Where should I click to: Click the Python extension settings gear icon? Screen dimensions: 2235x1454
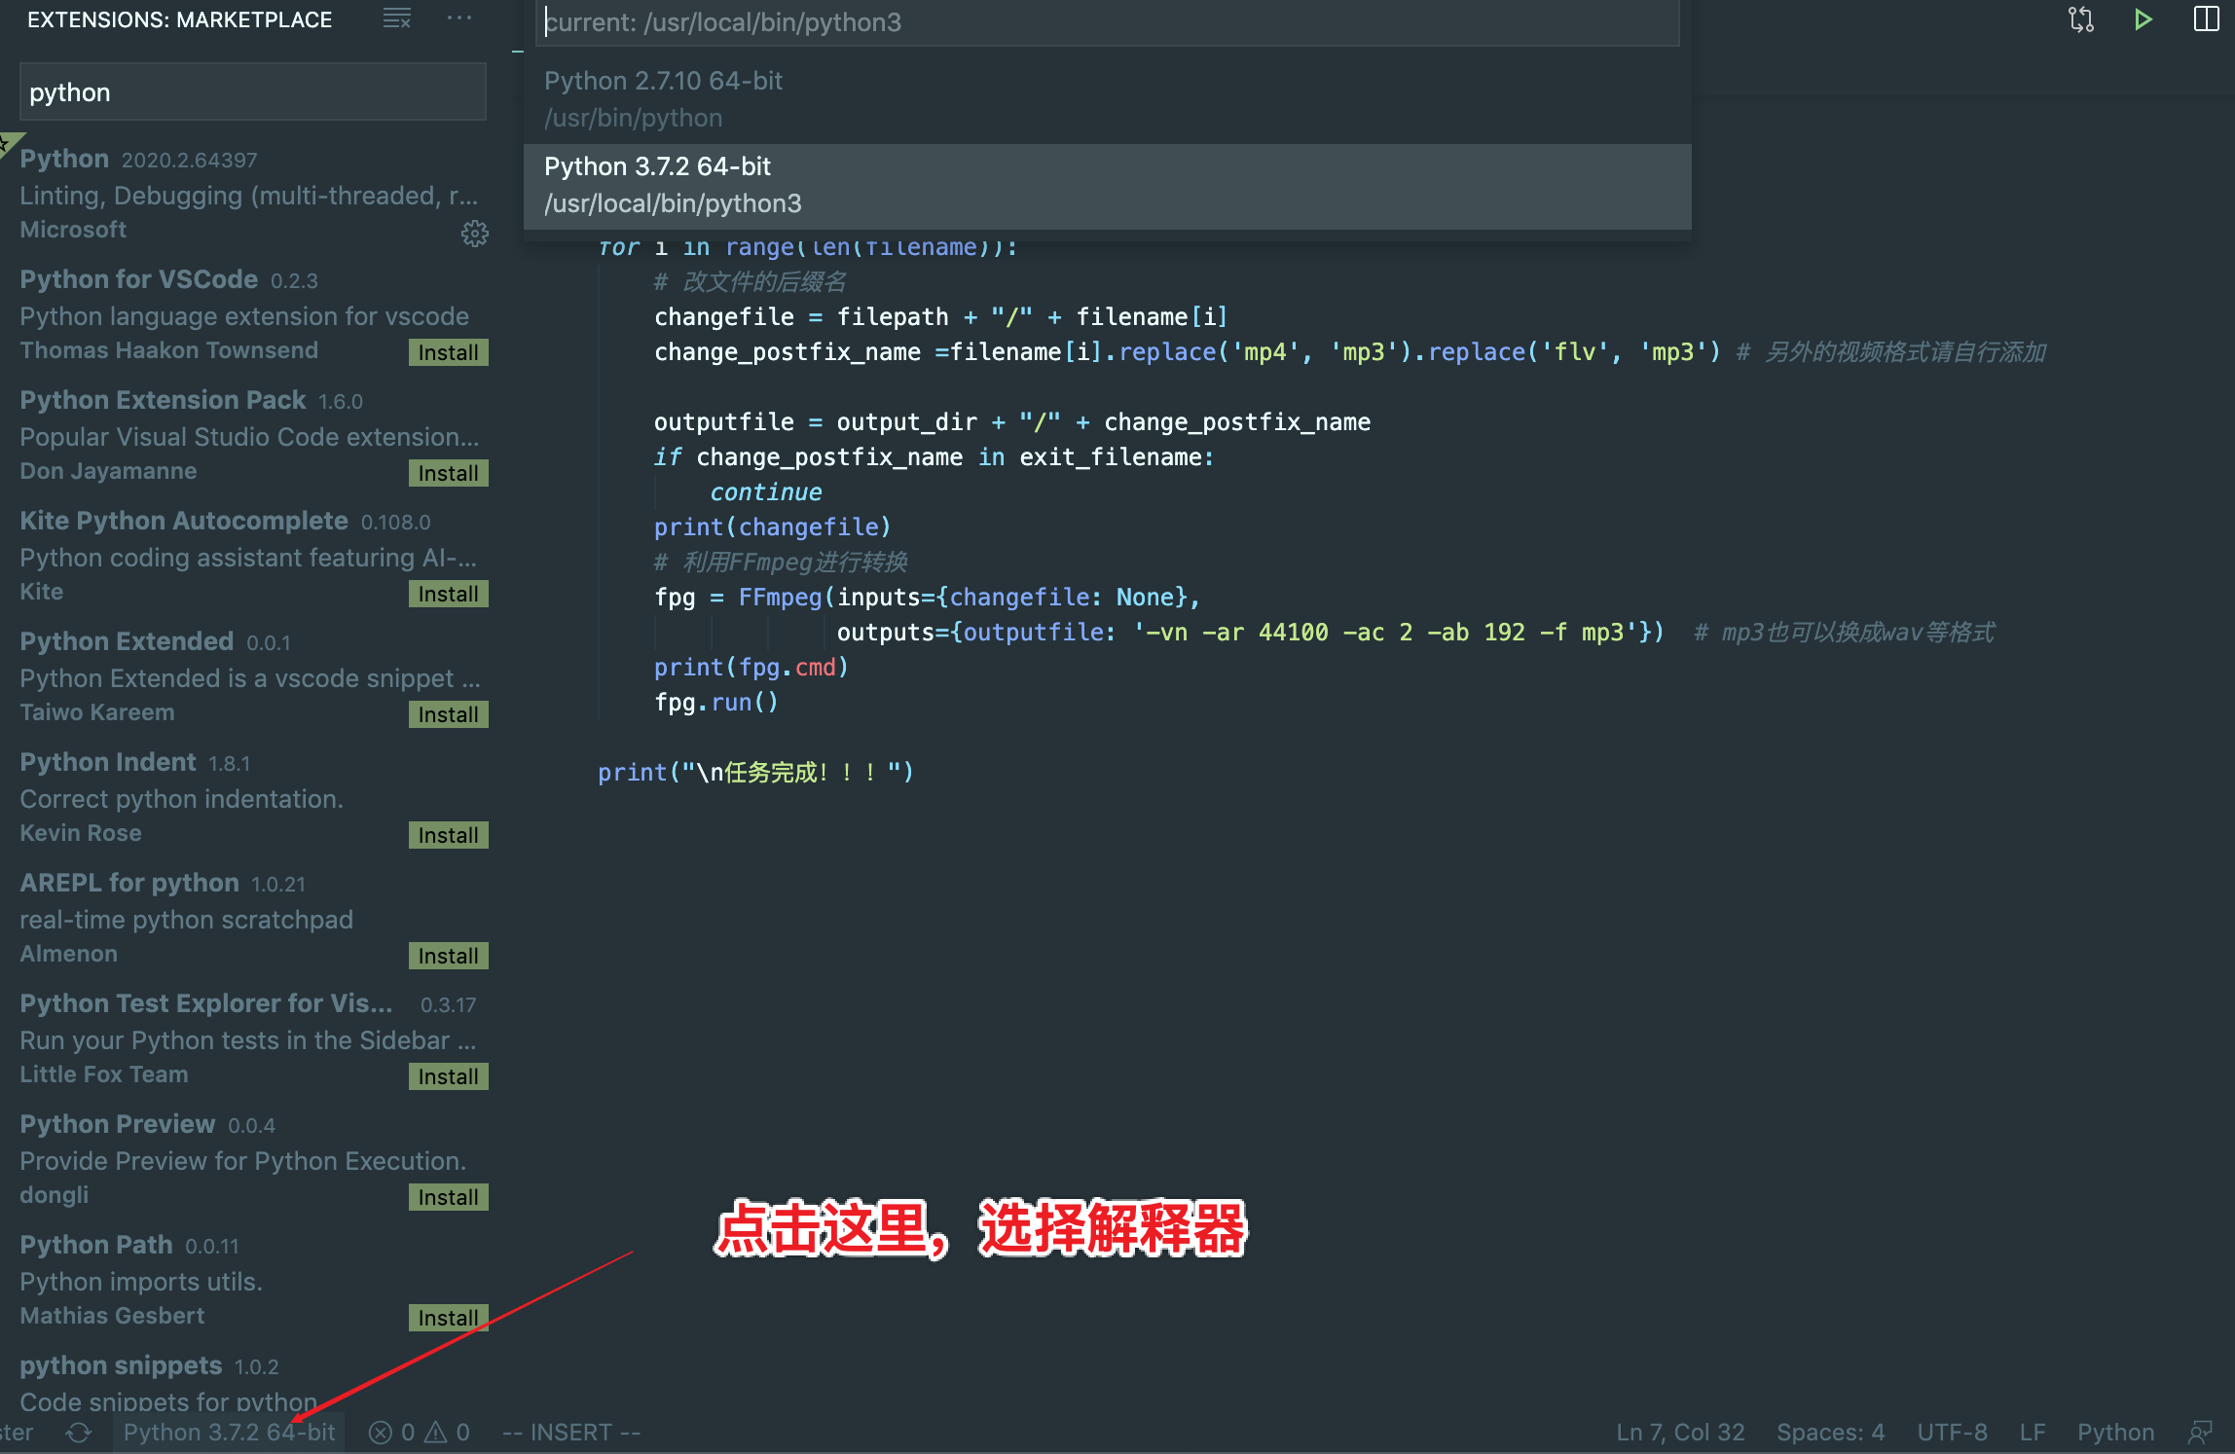point(474,230)
